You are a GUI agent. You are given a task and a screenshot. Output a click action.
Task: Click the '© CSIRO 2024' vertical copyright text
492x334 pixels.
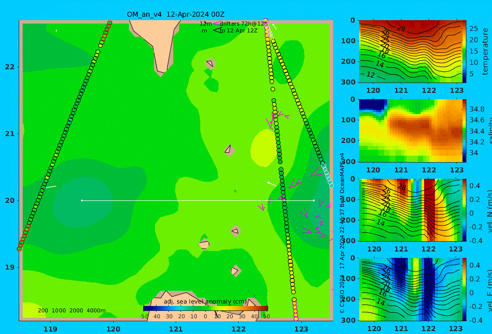[x=342, y=294]
